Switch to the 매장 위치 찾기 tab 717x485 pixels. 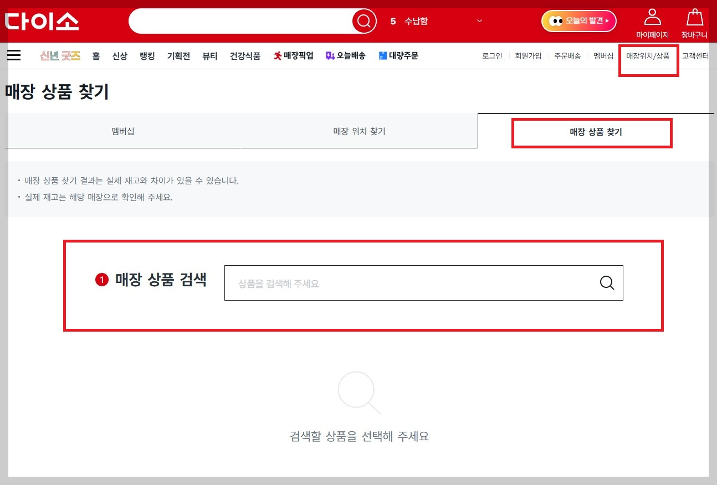tap(359, 131)
